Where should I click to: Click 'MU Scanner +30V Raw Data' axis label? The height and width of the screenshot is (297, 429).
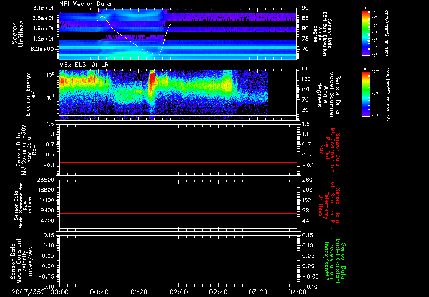pyautogui.click(x=26, y=150)
